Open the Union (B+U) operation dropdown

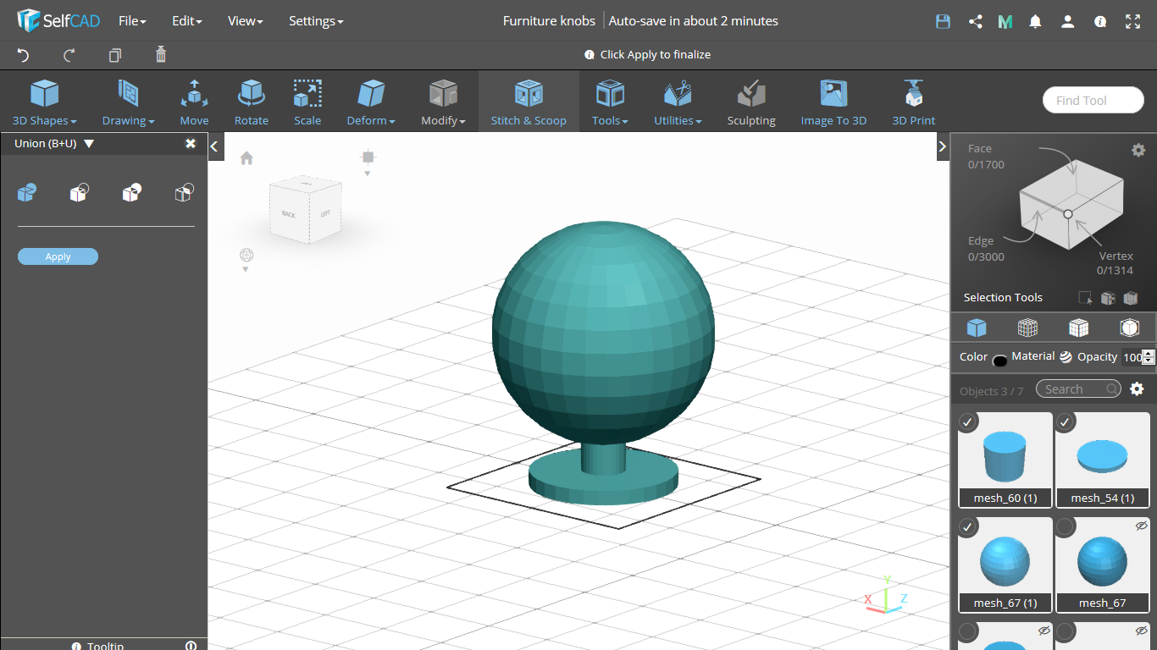pos(89,144)
